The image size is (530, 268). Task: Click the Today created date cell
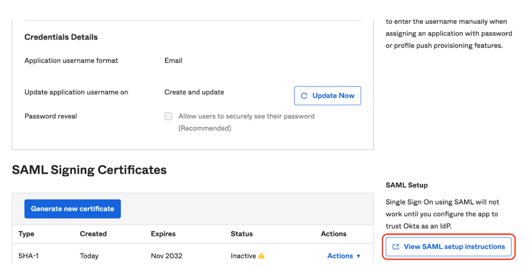click(x=89, y=256)
